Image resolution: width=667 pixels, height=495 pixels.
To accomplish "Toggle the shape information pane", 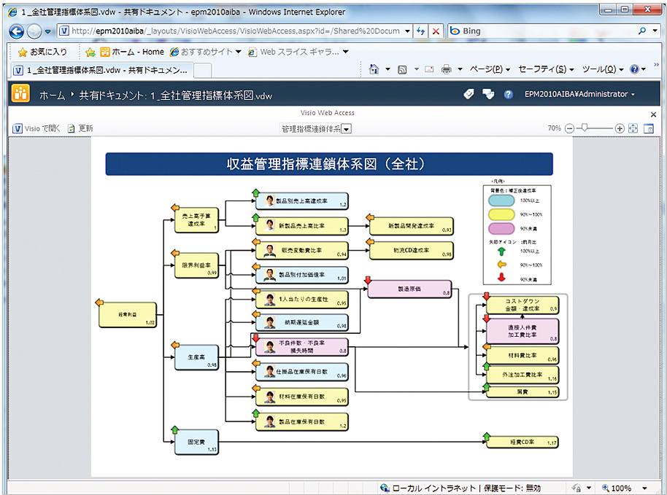I will pos(648,128).
